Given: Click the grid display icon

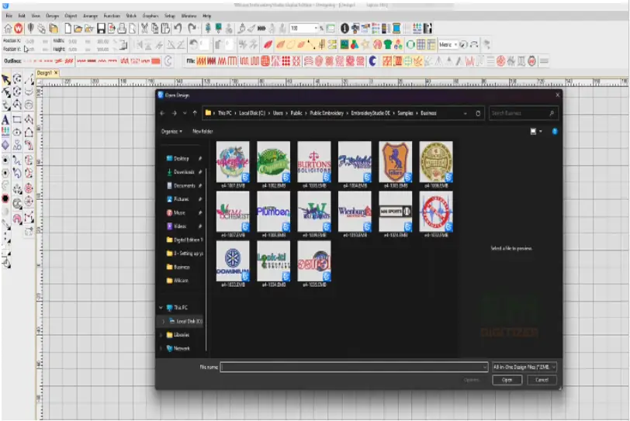Looking at the screenshot, I should tap(421, 44).
